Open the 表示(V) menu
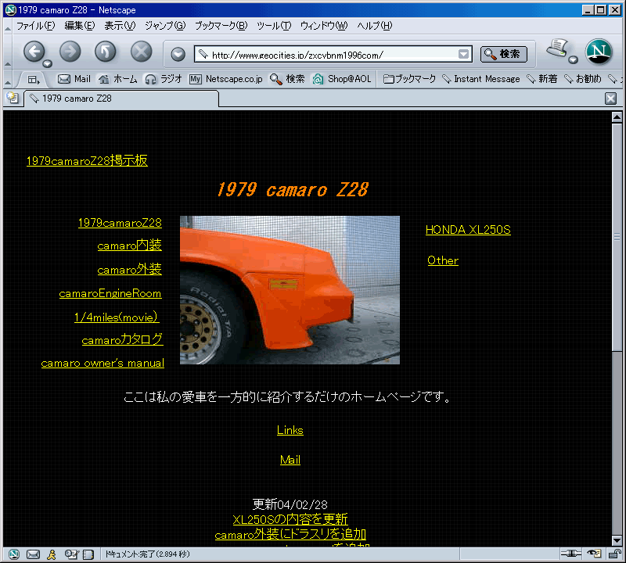Image resolution: width=626 pixels, height=563 pixels. [120, 26]
